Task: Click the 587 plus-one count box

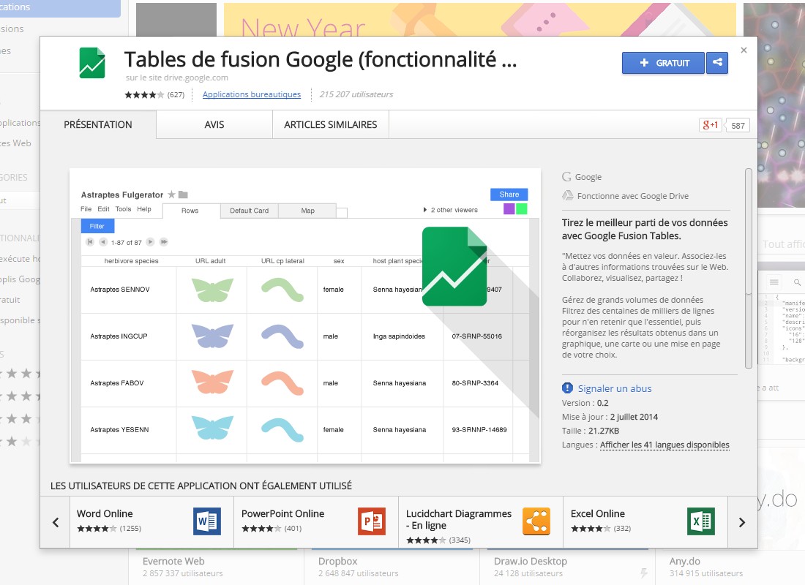Action: (738, 125)
